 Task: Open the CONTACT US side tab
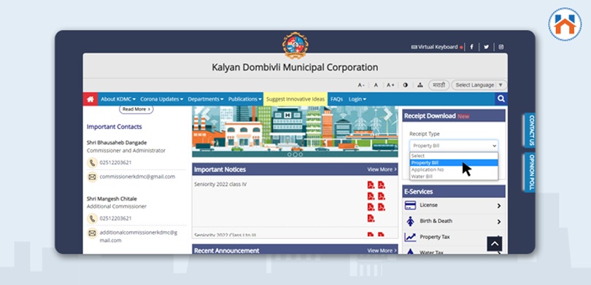tap(530, 130)
